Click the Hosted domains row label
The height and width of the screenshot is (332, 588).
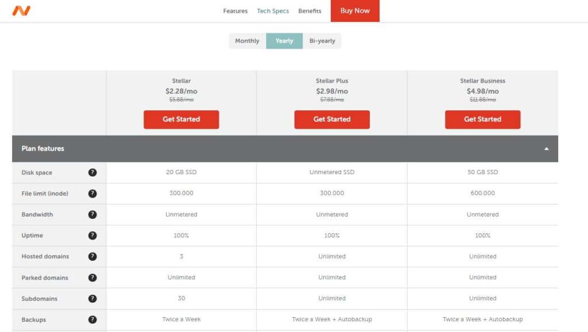[45, 257]
